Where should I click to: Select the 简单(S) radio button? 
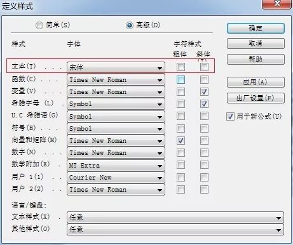pos(39,25)
